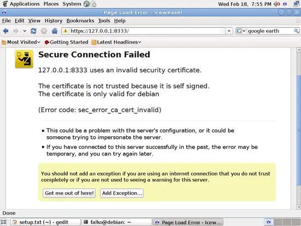Screen dimensions: 301x226
Task: Expand the Most Visited bookmarks folder
Action: [21, 42]
